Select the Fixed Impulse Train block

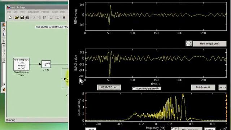point(21,64)
